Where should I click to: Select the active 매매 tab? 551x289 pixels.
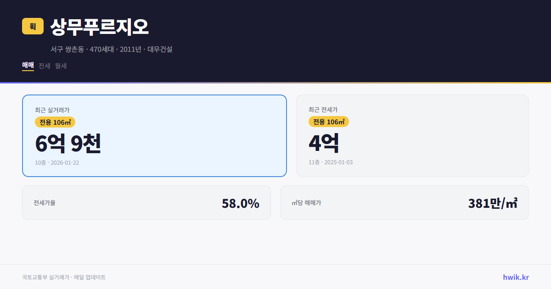[x=27, y=66]
